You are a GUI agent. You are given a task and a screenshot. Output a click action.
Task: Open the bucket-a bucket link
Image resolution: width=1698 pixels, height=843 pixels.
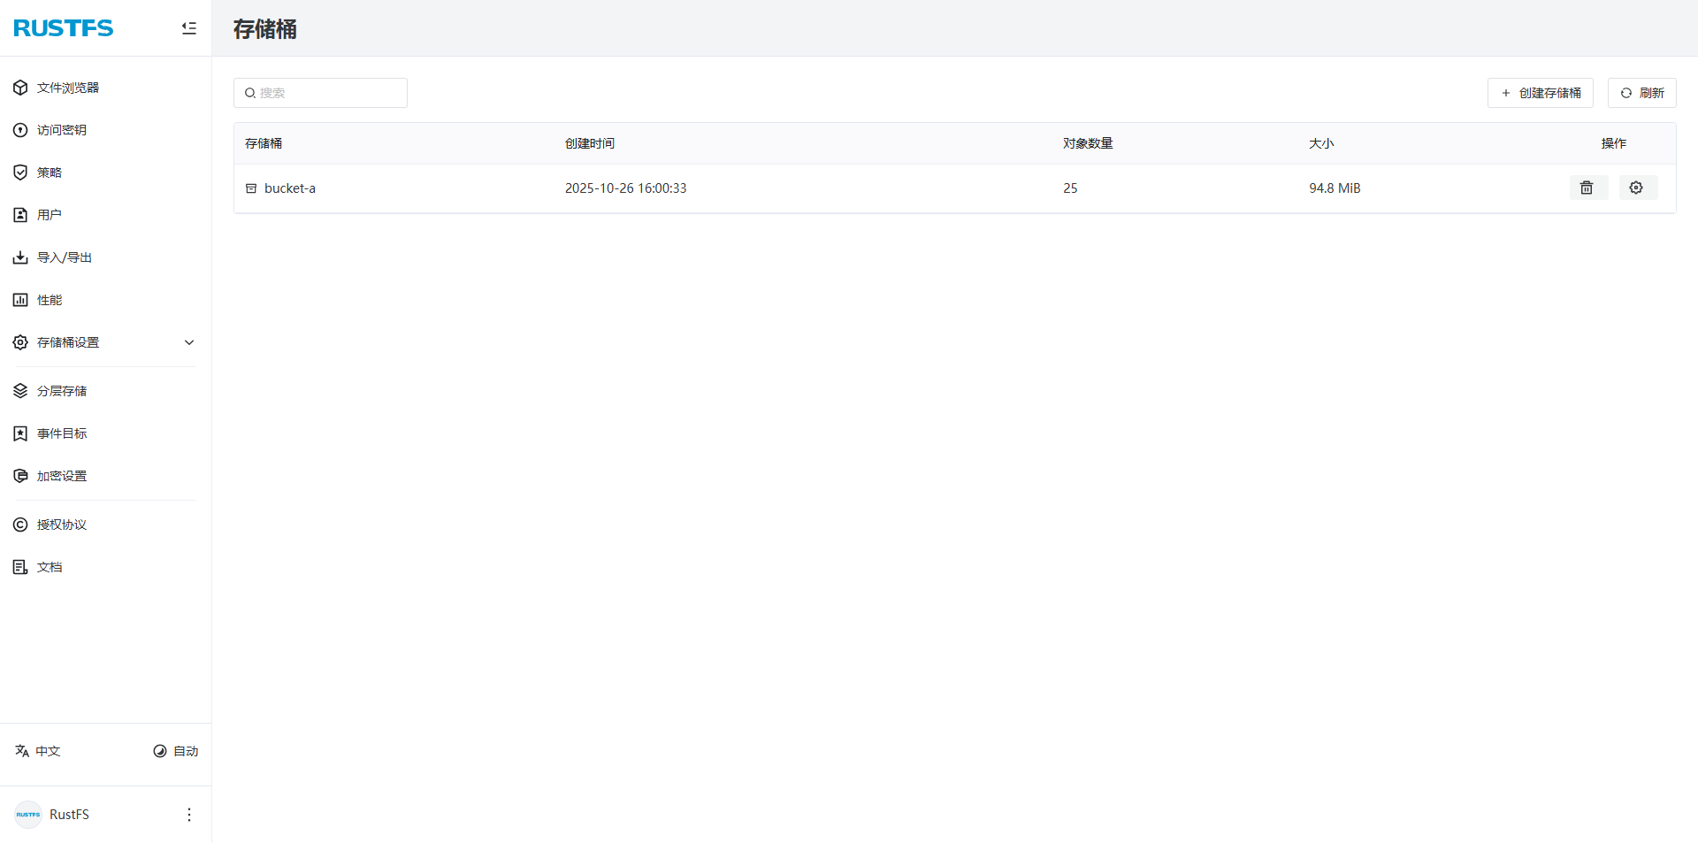[x=289, y=188]
